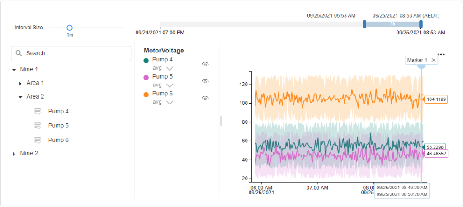Close Marker 1 with the X icon
The image size is (463, 207).
point(433,60)
